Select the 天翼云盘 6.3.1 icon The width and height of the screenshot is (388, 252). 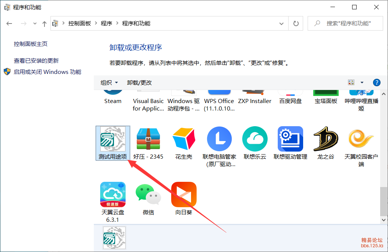pos(113,195)
